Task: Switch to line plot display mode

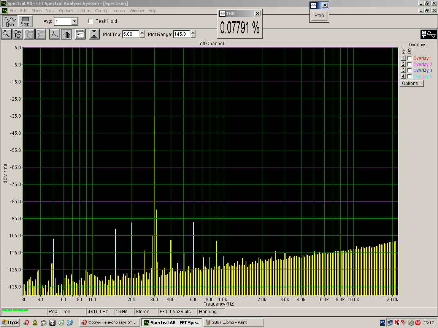Action: point(54,34)
